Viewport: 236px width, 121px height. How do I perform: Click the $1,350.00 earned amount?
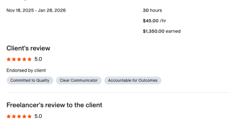coord(162,31)
